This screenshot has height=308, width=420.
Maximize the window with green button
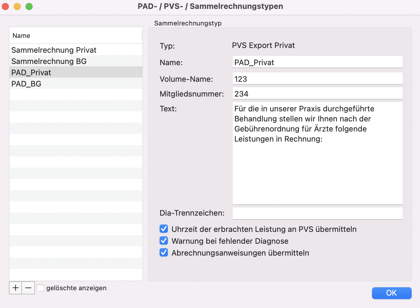tap(29, 6)
